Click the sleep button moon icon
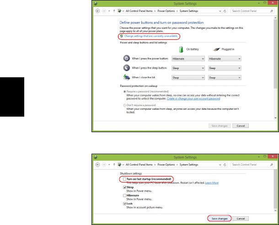This screenshot has width=279, height=225. (127, 68)
